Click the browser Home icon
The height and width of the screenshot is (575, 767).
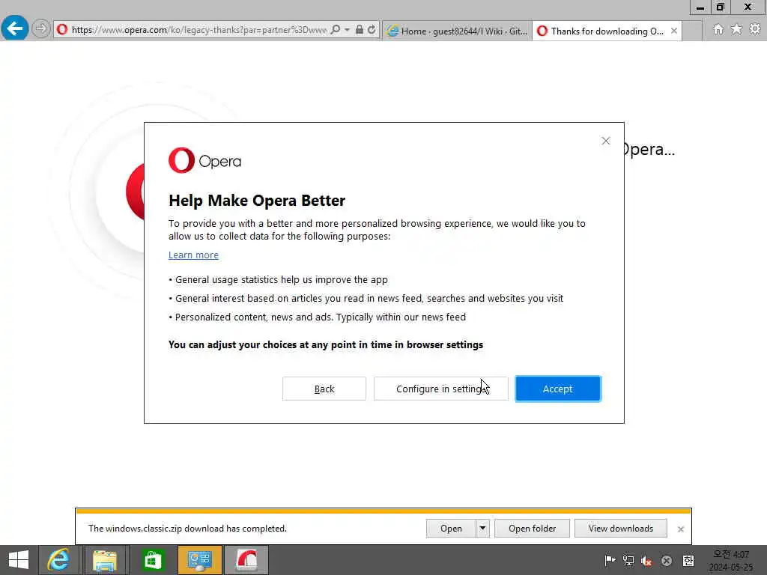(718, 29)
